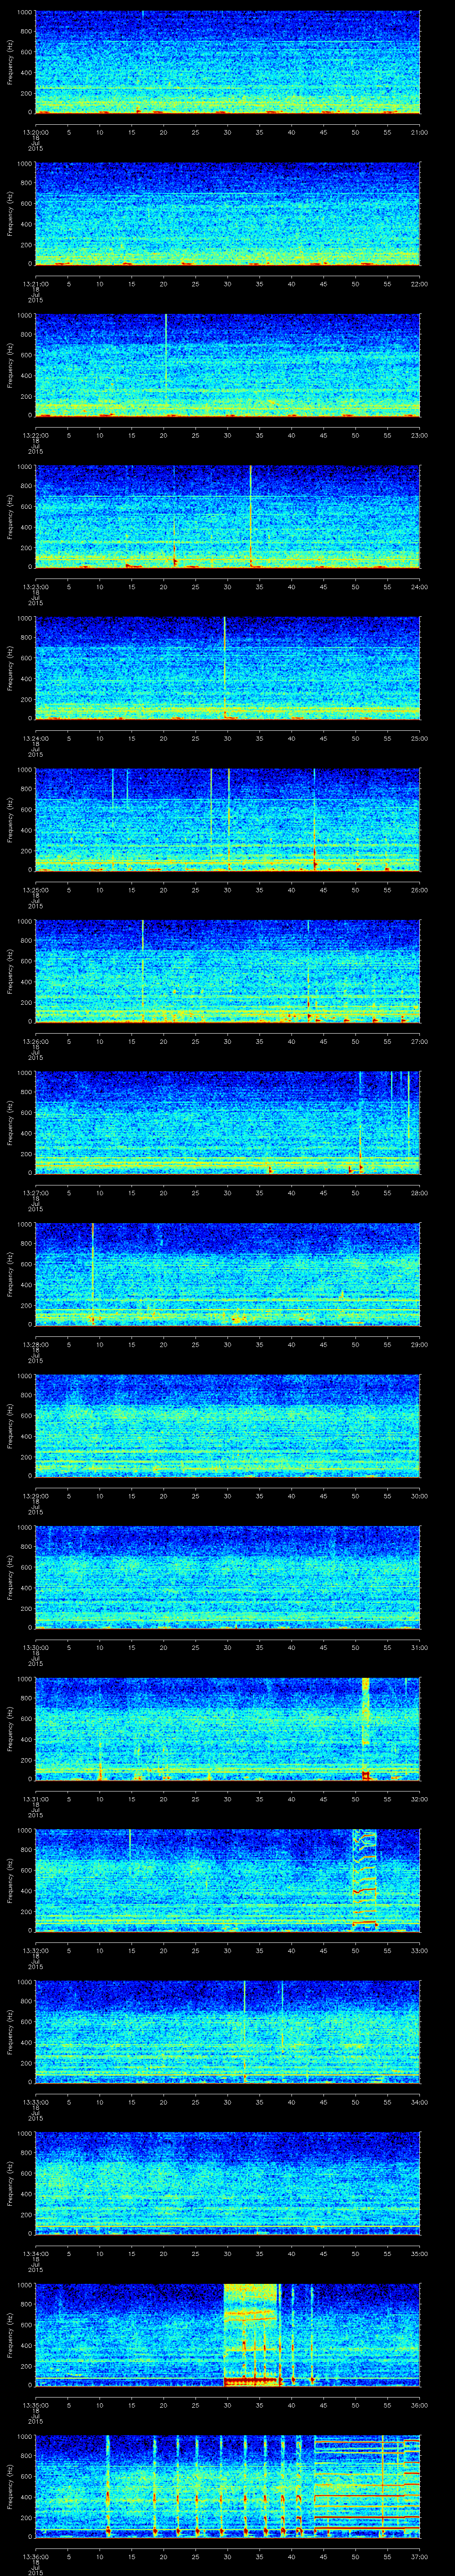Image resolution: width=455 pixels, height=2576 pixels.
Task: Select the spectrogram panel starting at 13:23:00
Action: tap(228, 517)
